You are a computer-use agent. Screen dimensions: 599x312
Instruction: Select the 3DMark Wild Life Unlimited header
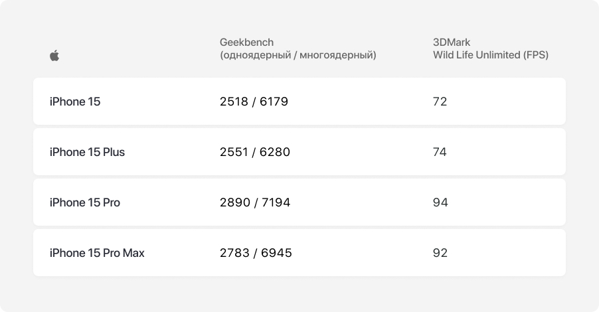coord(491,48)
